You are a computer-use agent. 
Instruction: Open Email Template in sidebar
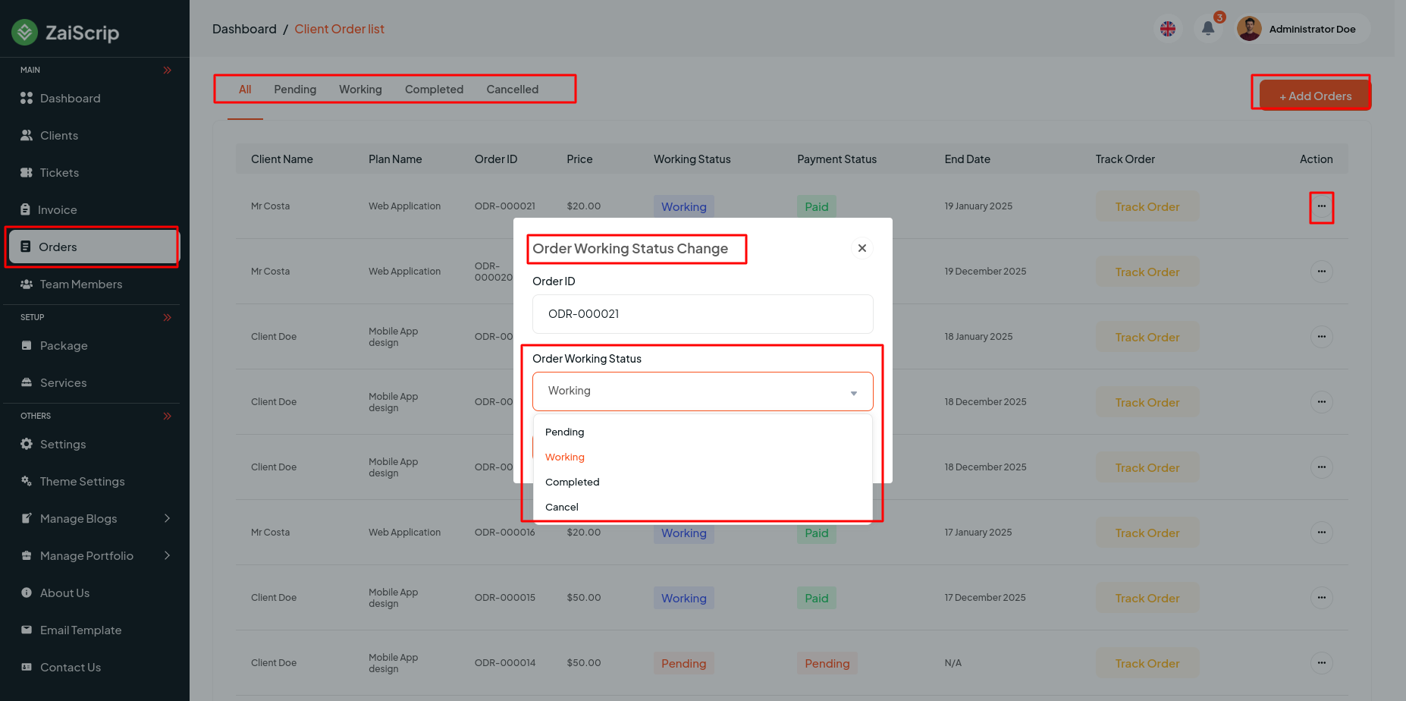point(80,630)
